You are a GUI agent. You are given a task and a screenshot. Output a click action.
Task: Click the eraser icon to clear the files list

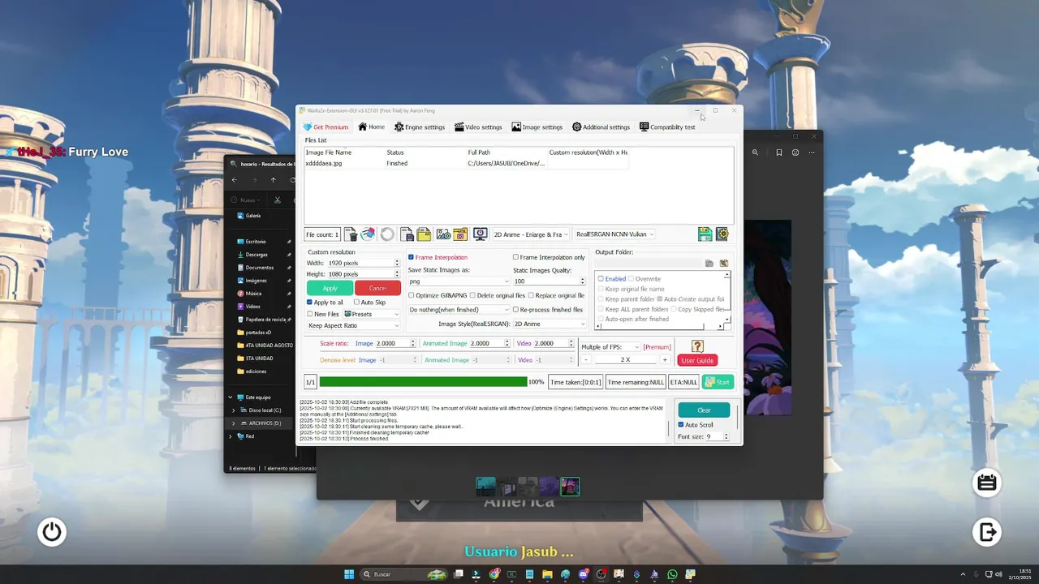click(369, 234)
